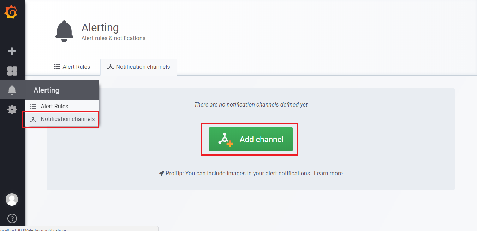Switch to the Alert Rules tab
Viewport: 477px width, 231px height.
72,67
